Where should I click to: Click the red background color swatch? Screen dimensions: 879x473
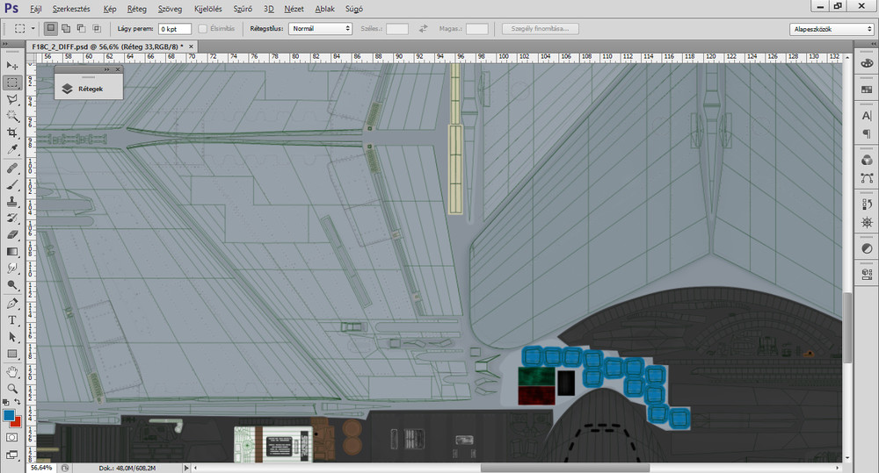[17, 423]
